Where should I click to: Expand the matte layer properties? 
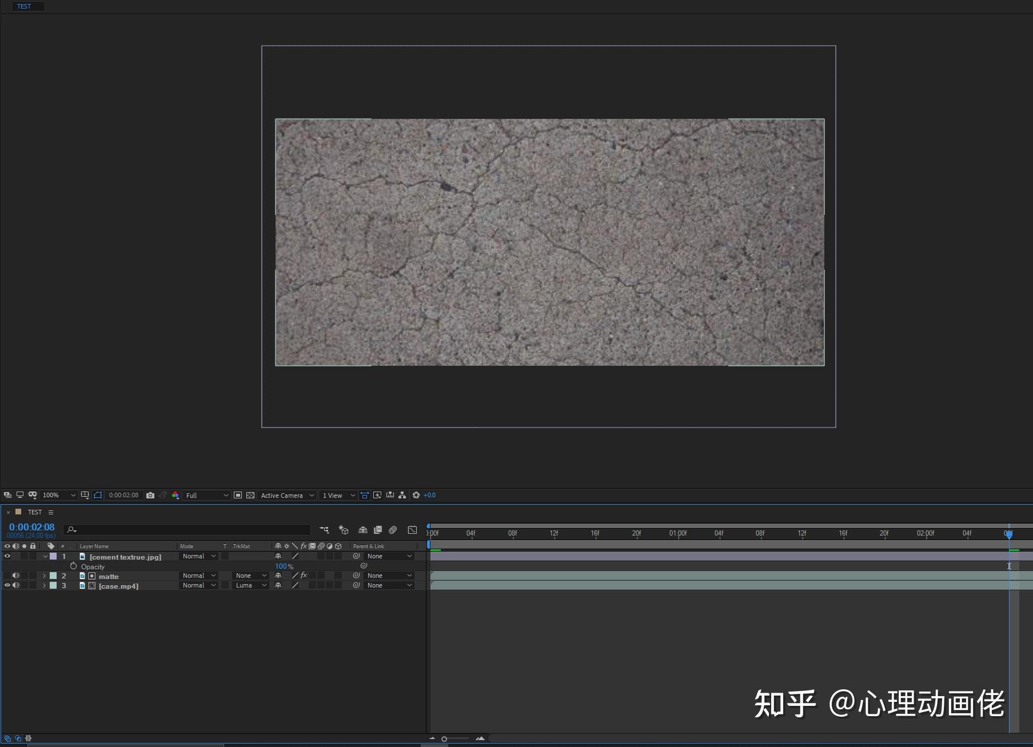tap(44, 576)
